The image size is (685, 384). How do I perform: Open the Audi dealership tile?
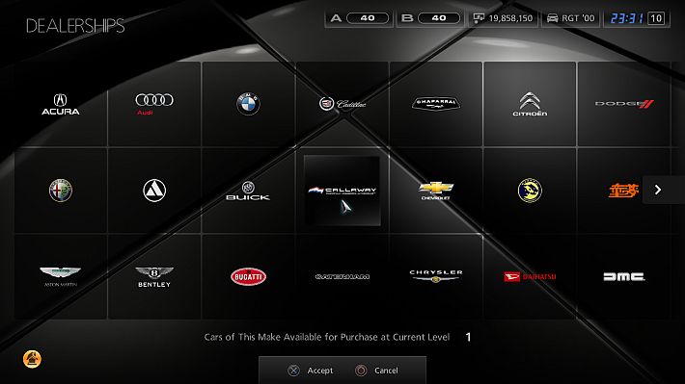pos(153,104)
